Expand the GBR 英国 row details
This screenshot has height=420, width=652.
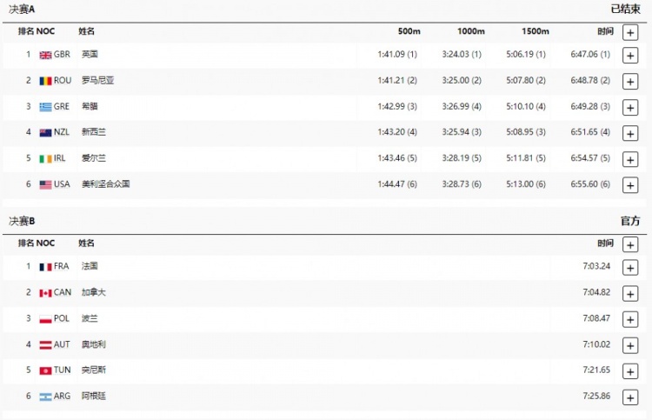(630, 55)
